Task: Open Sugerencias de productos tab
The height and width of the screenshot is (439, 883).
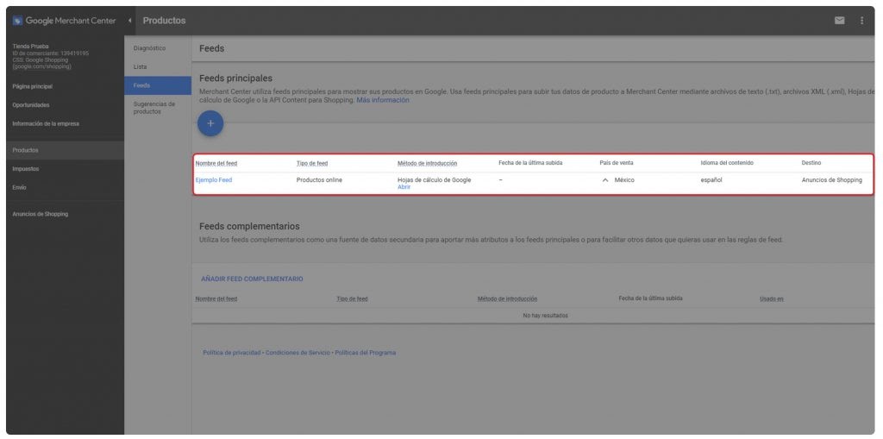Action: pyautogui.click(x=154, y=108)
